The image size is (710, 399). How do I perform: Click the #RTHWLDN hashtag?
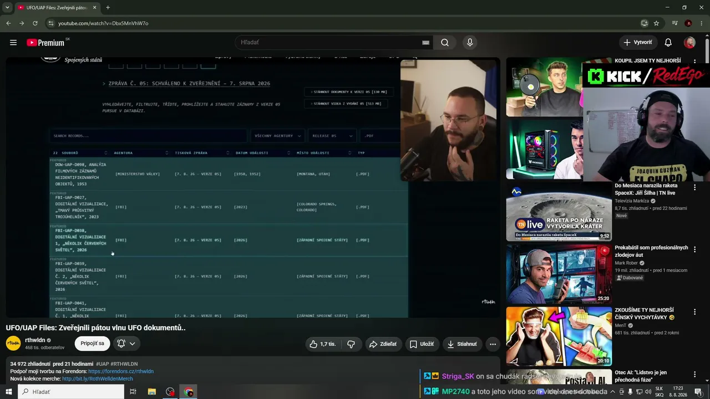pyautogui.click(x=124, y=364)
